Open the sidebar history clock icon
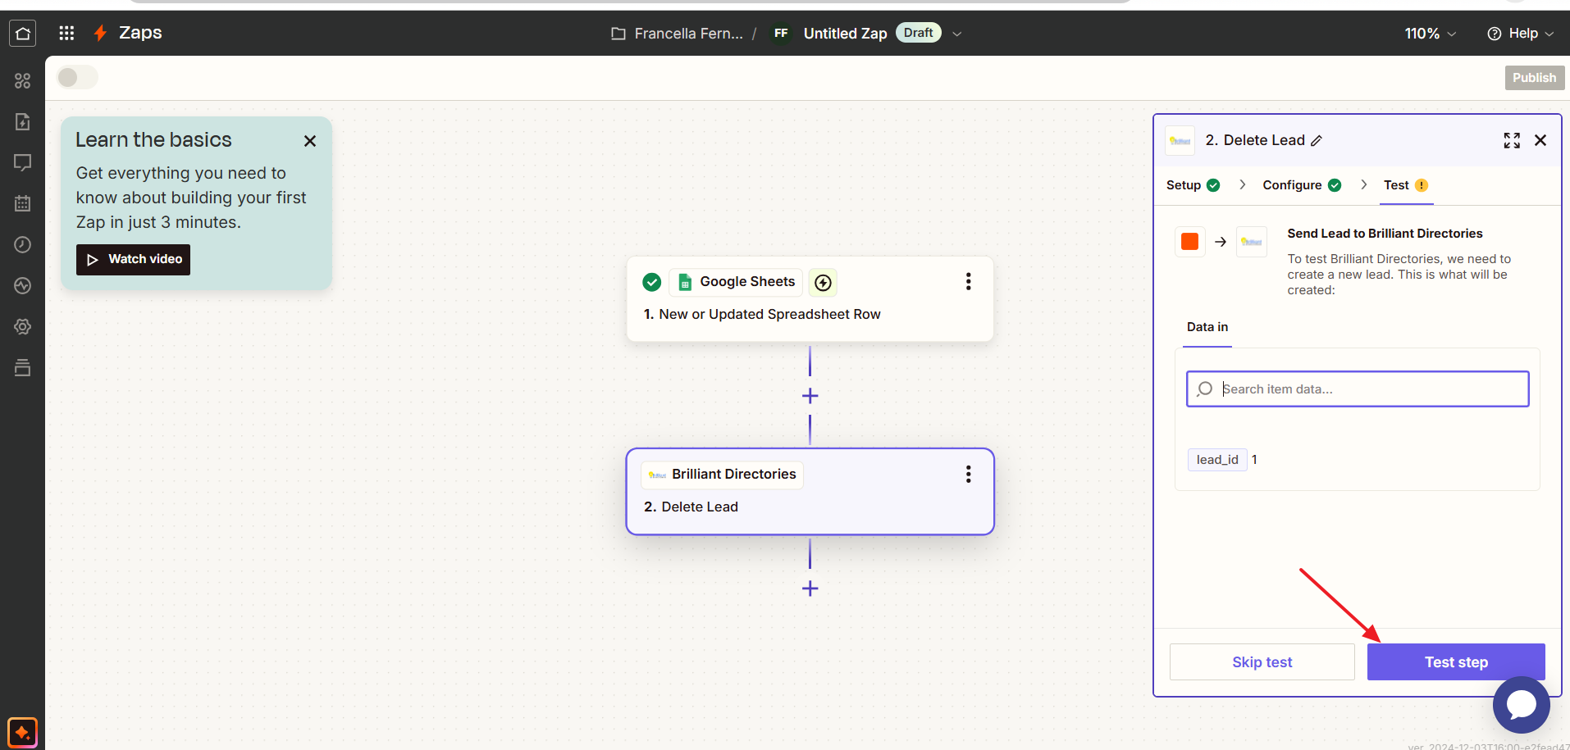The height and width of the screenshot is (750, 1570). click(x=23, y=244)
